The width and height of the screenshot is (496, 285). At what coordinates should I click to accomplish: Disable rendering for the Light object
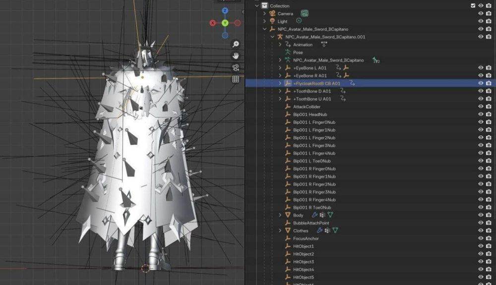[x=489, y=21]
